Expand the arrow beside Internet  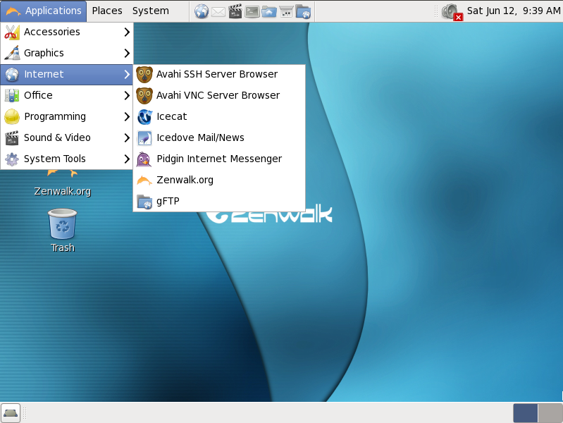127,75
